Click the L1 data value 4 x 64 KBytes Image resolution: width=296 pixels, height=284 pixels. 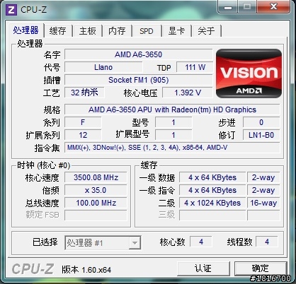(x=212, y=177)
